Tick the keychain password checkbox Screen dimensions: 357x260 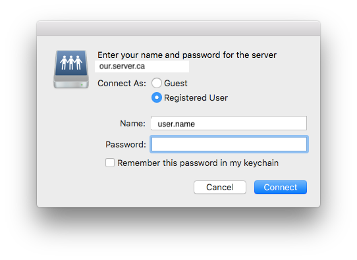(110, 163)
